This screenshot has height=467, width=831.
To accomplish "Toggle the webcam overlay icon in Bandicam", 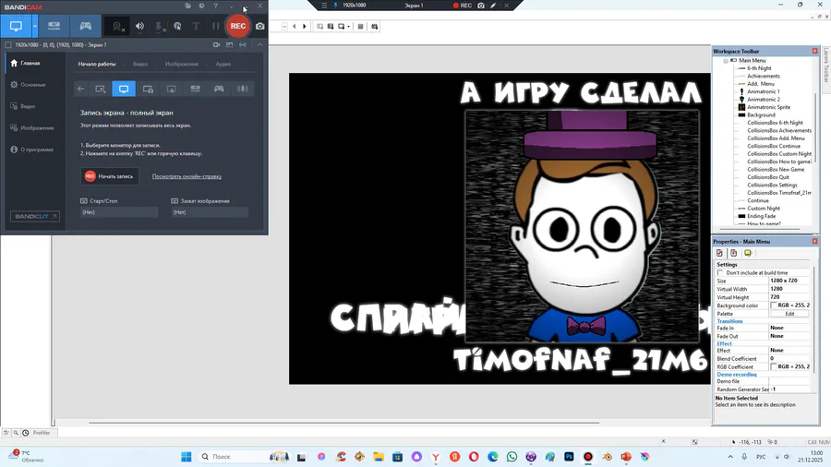I will click(x=117, y=26).
